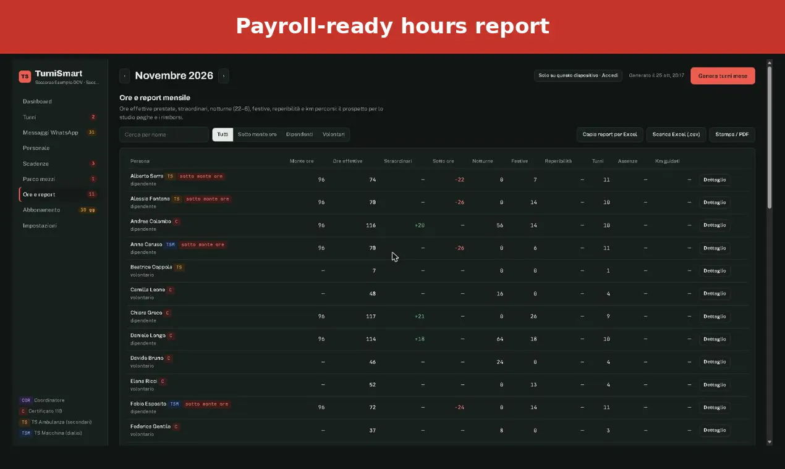The width and height of the screenshot is (785, 469).
Task: Click the Stampa / PDF button
Action: (732, 135)
